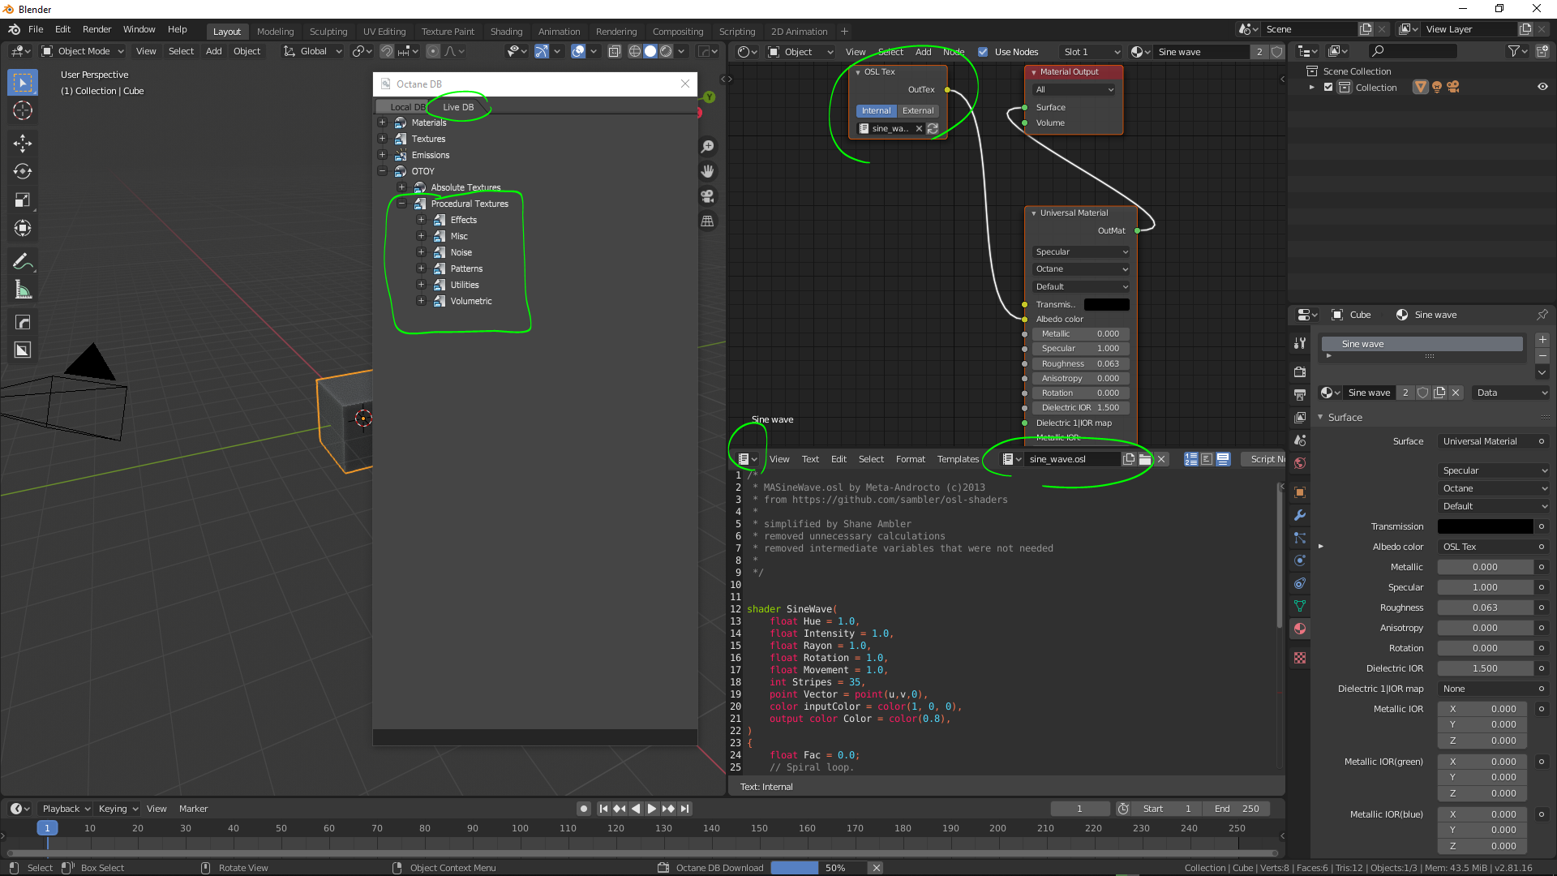1557x876 pixels.
Task: Select the Rotate tool
Action: [x=23, y=171]
